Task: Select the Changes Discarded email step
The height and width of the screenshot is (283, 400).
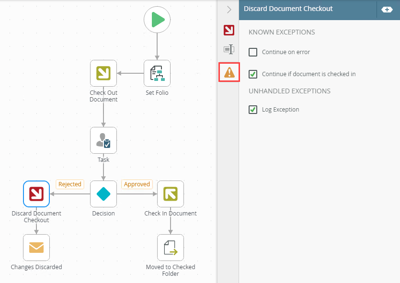Action: click(36, 248)
